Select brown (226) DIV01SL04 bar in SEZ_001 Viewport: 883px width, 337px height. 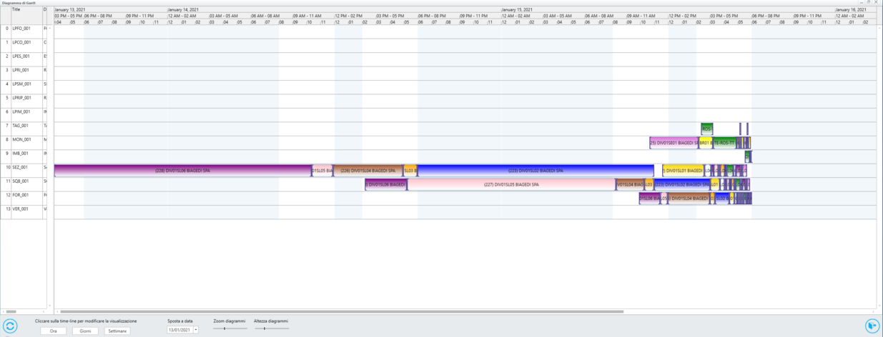(x=368, y=171)
